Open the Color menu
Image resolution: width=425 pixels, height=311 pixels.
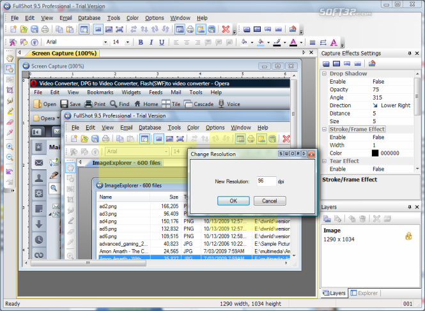pyautogui.click(x=132, y=18)
